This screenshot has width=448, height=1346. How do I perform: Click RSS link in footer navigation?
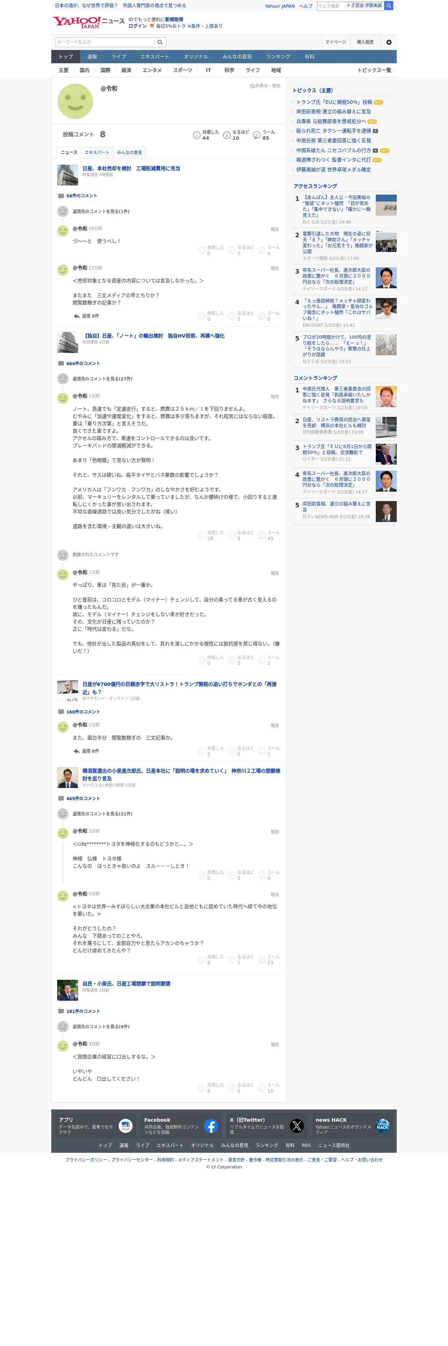pos(306,1145)
